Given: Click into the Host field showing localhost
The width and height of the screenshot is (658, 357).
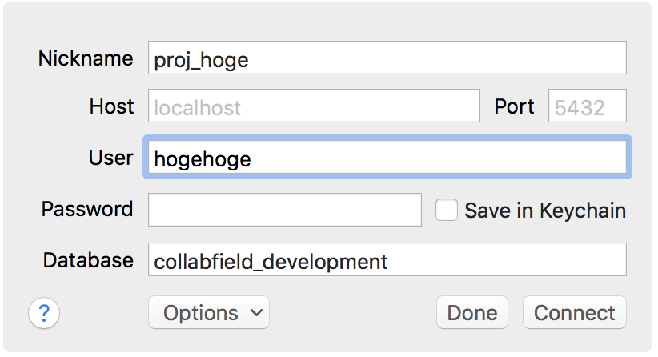Looking at the screenshot, I should coord(313,106).
